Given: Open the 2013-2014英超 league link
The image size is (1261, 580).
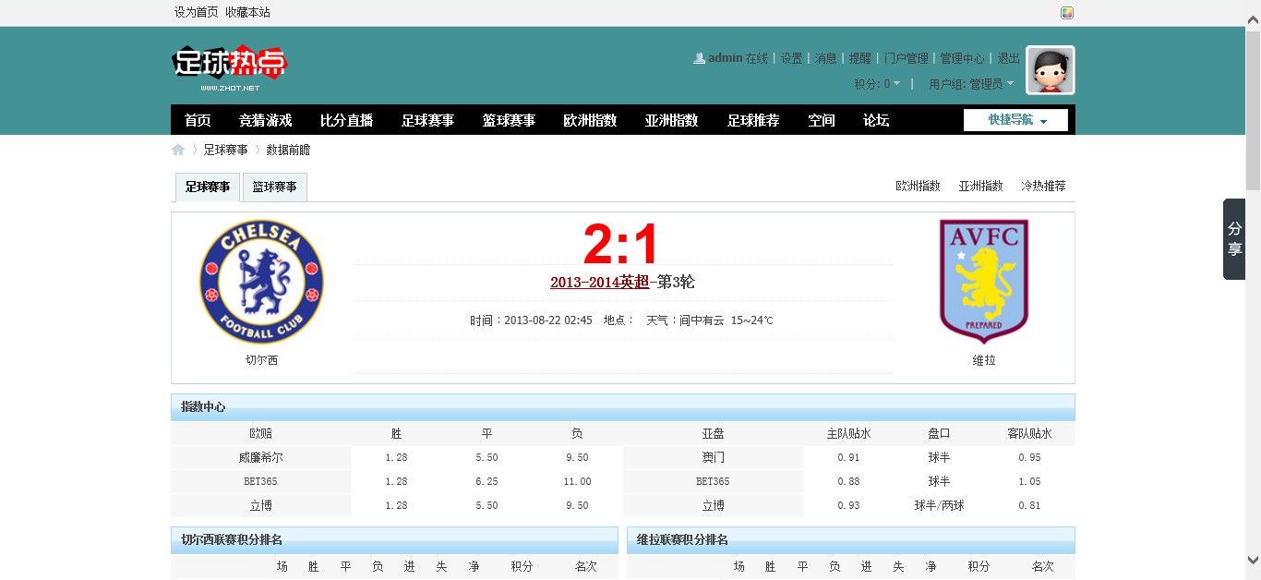Looking at the screenshot, I should click(x=600, y=283).
